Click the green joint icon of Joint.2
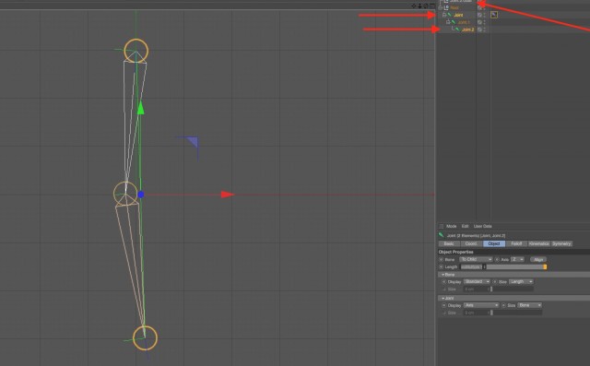 457,29
